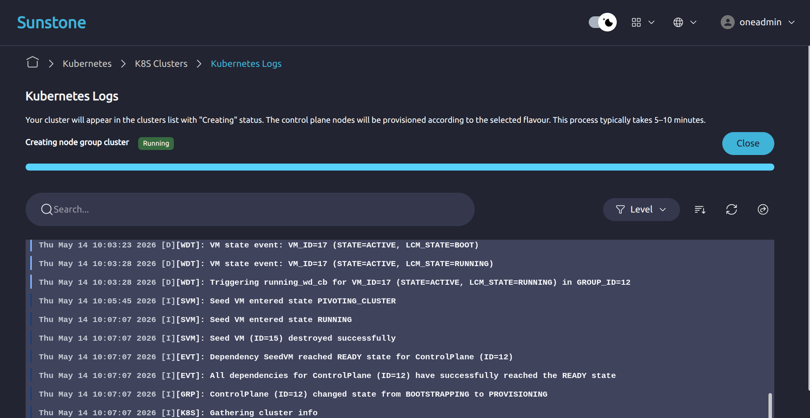Click the filter funnel icon
This screenshot has width=810, height=418.
620,210
